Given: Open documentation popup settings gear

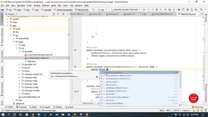Looking at the screenshot, I should [x=97, y=77].
